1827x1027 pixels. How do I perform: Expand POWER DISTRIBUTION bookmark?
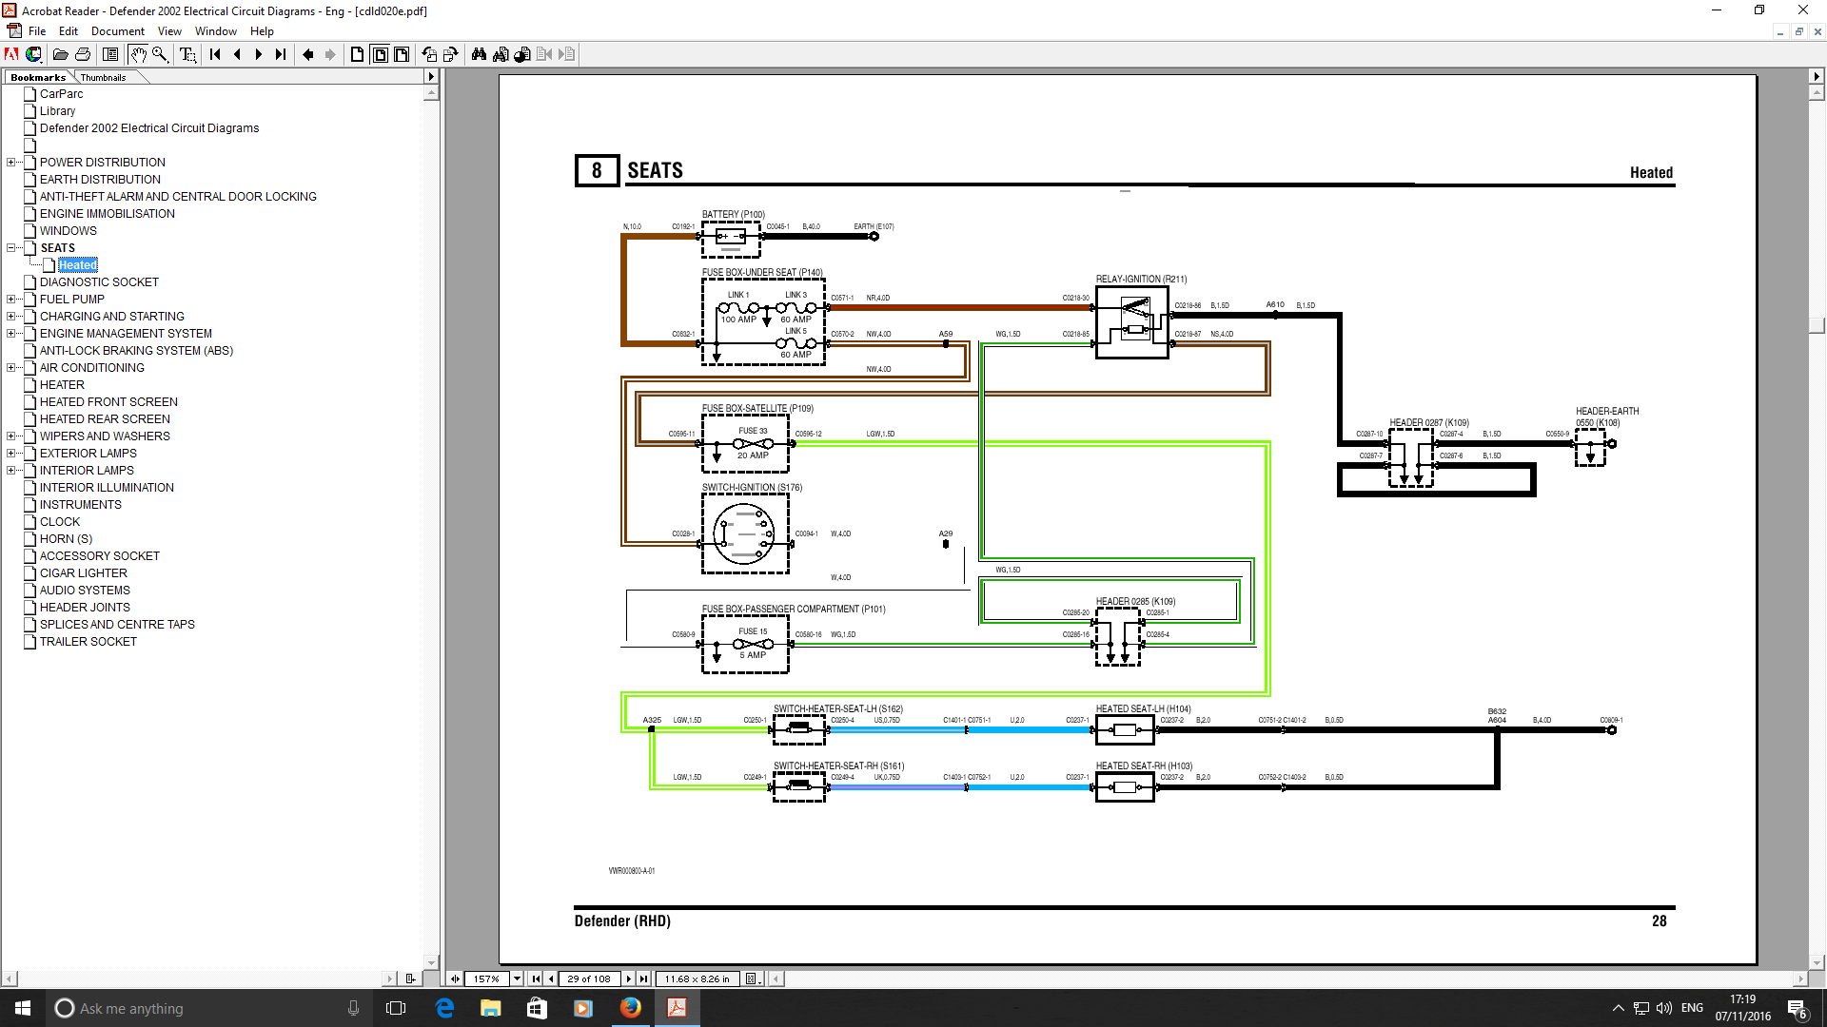[11, 163]
